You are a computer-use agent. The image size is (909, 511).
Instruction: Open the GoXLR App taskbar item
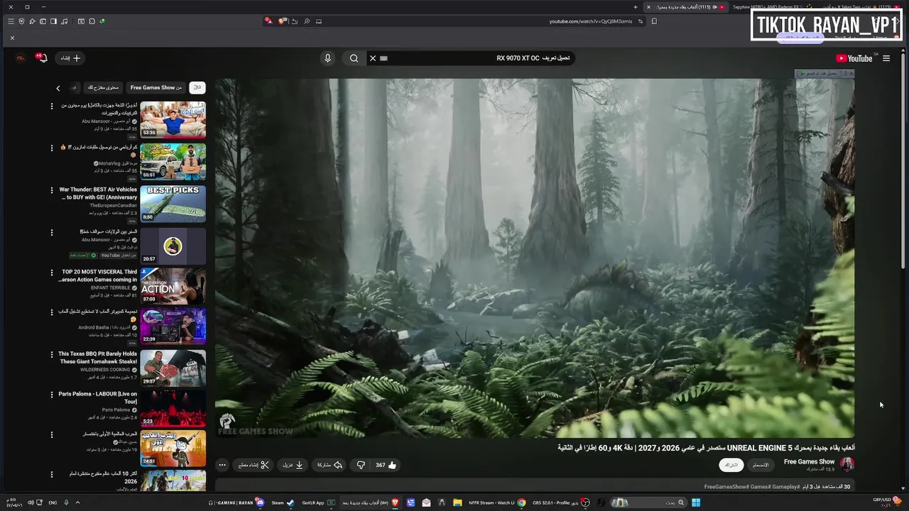(x=318, y=502)
